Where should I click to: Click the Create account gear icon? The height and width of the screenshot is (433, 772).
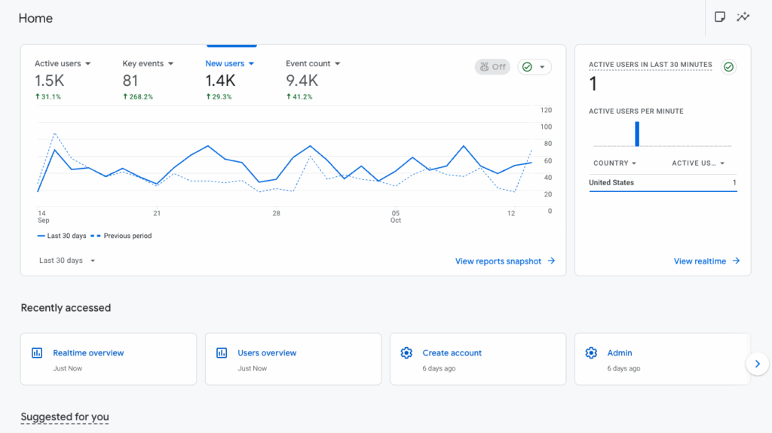click(406, 352)
